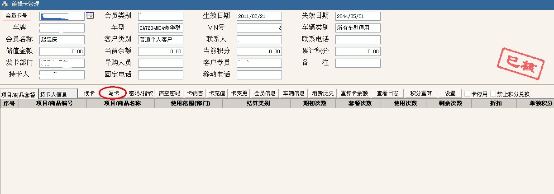Tick the 禁止积分兑换 checkbox
The height and width of the screenshot is (194, 554).
(x=493, y=94)
